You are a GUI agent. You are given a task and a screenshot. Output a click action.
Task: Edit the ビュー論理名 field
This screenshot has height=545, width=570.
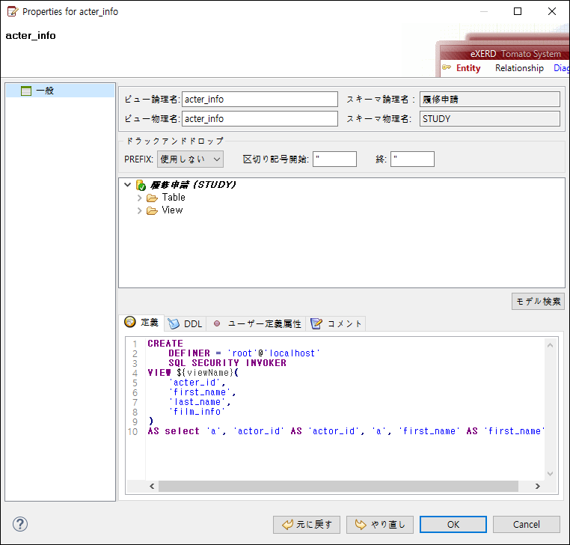click(x=260, y=100)
